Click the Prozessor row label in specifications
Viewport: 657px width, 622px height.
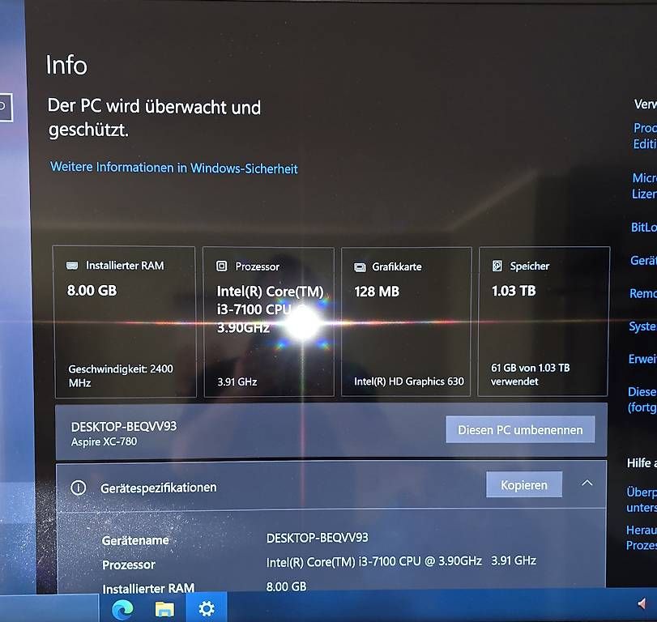tap(129, 564)
